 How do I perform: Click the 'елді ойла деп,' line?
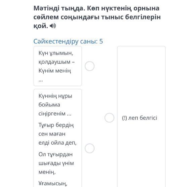[57, 143]
